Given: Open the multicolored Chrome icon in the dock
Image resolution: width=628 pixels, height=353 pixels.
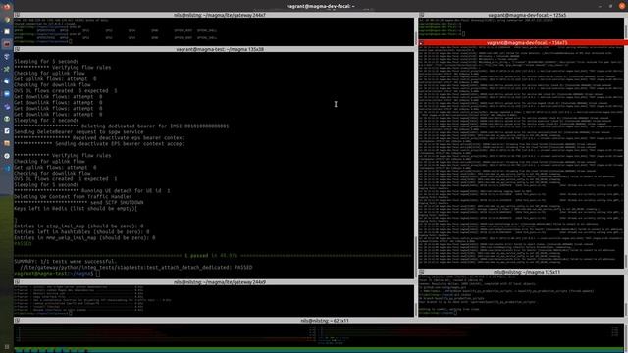Looking at the screenshot, I should point(7,19).
